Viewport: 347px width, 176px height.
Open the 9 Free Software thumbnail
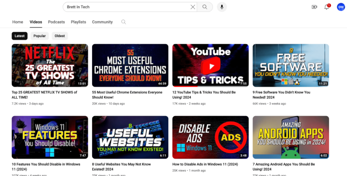(x=291, y=65)
